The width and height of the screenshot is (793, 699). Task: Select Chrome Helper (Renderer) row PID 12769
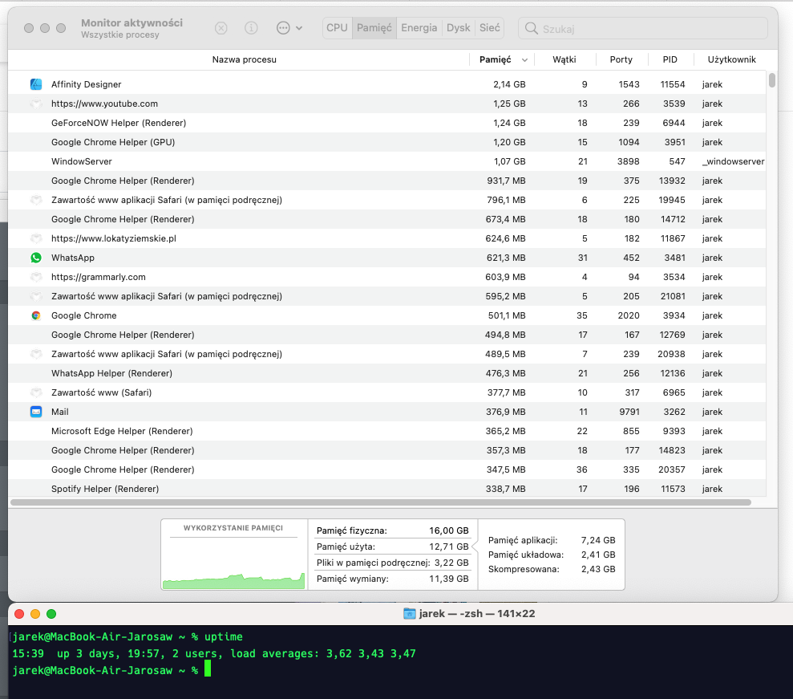(387, 335)
